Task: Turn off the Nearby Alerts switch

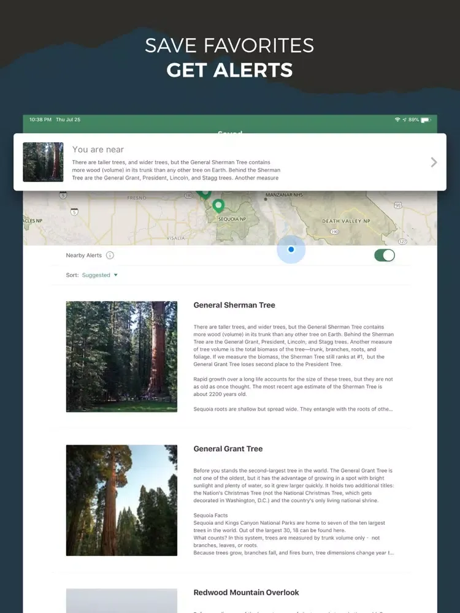Action: (x=384, y=255)
